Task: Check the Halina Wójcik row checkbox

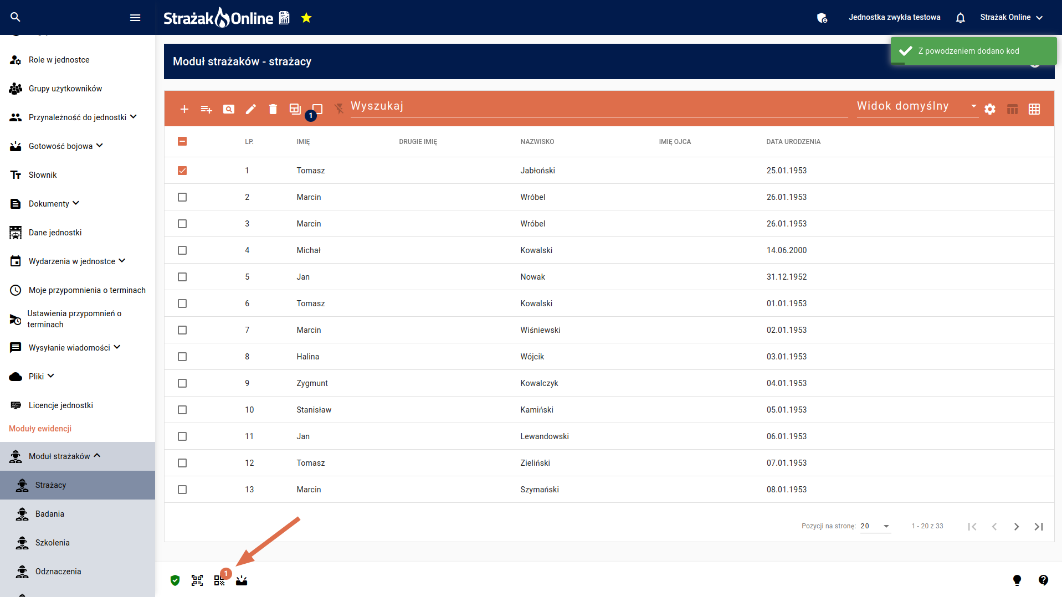Action: (182, 357)
